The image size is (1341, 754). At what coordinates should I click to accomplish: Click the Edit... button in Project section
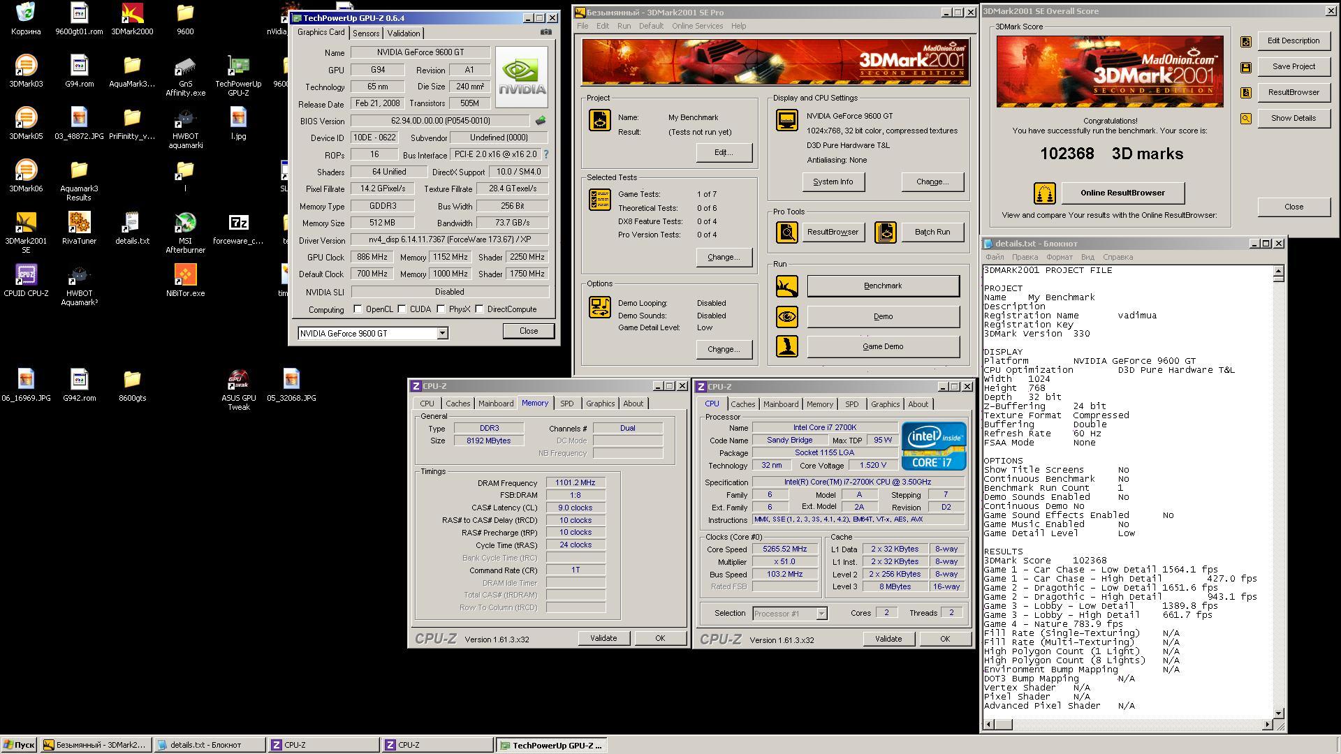(x=724, y=152)
